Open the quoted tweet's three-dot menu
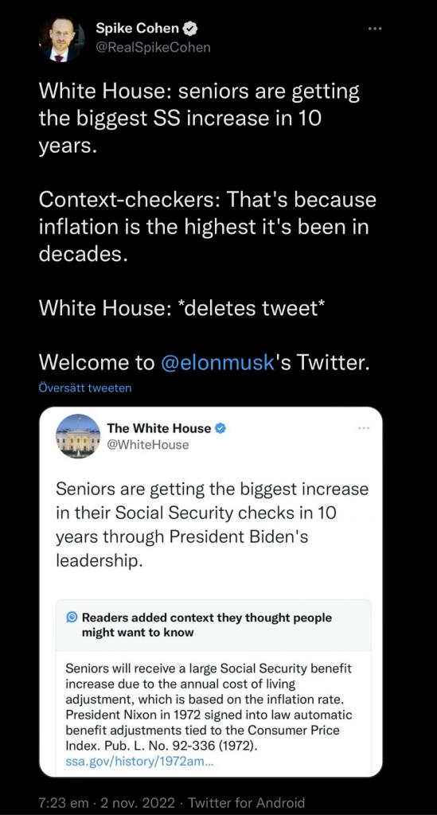The height and width of the screenshot is (815, 437). pyautogui.click(x=363, y=428)
